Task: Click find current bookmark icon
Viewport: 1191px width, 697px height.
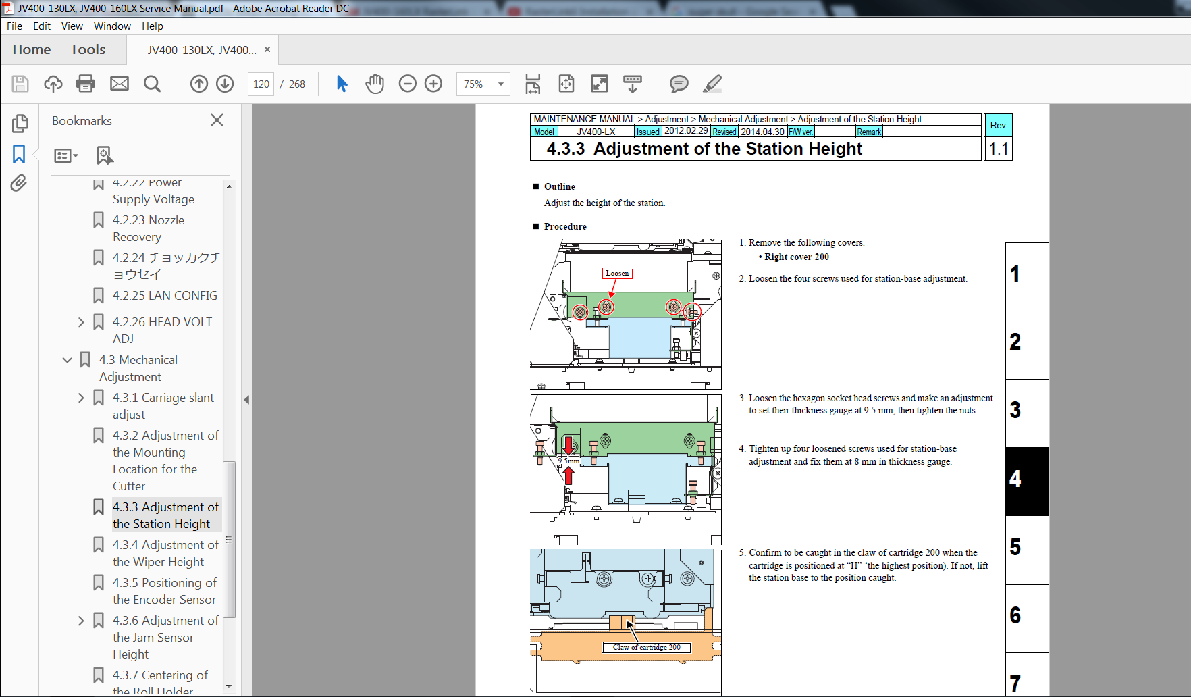Action: click(105, 155)
